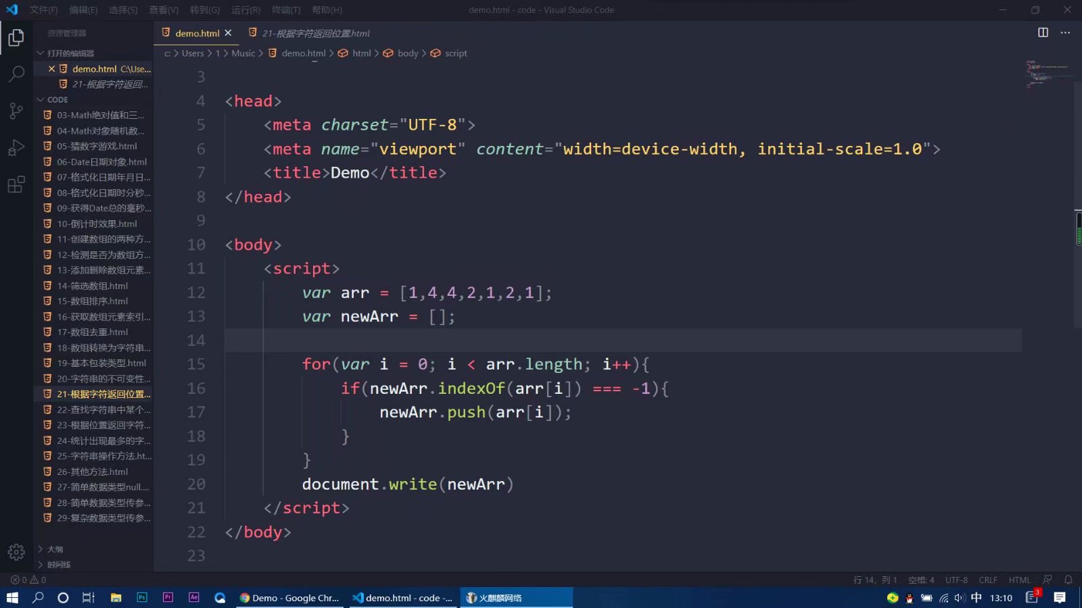Open the Extensions view
Viewport: 1082px width, 608px height.
(16, 184)
